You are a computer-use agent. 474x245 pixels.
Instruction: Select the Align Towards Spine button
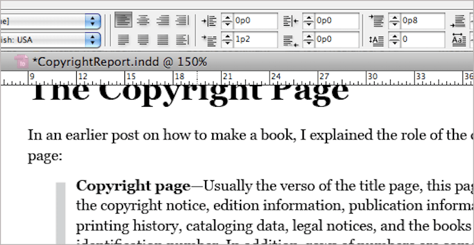[183, 21]
